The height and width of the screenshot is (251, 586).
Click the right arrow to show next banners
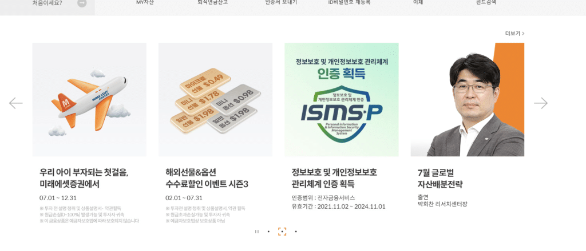pos(540,103)
